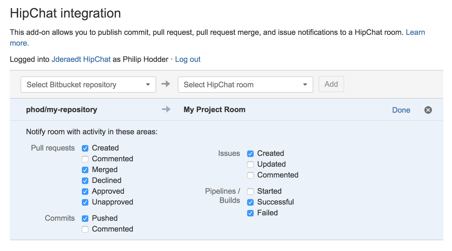Screen dimensions: 452x251
Task: Expand the Select HipChat room dropdown
Action: tap(245, 85)
